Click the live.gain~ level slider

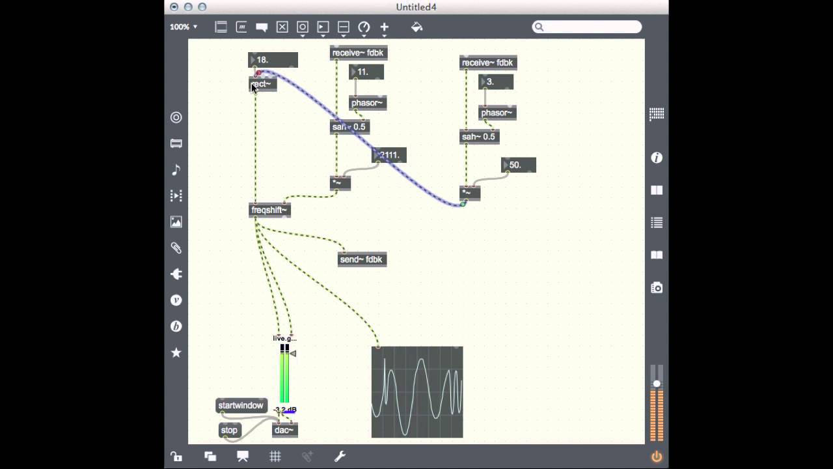click(284, 374)
